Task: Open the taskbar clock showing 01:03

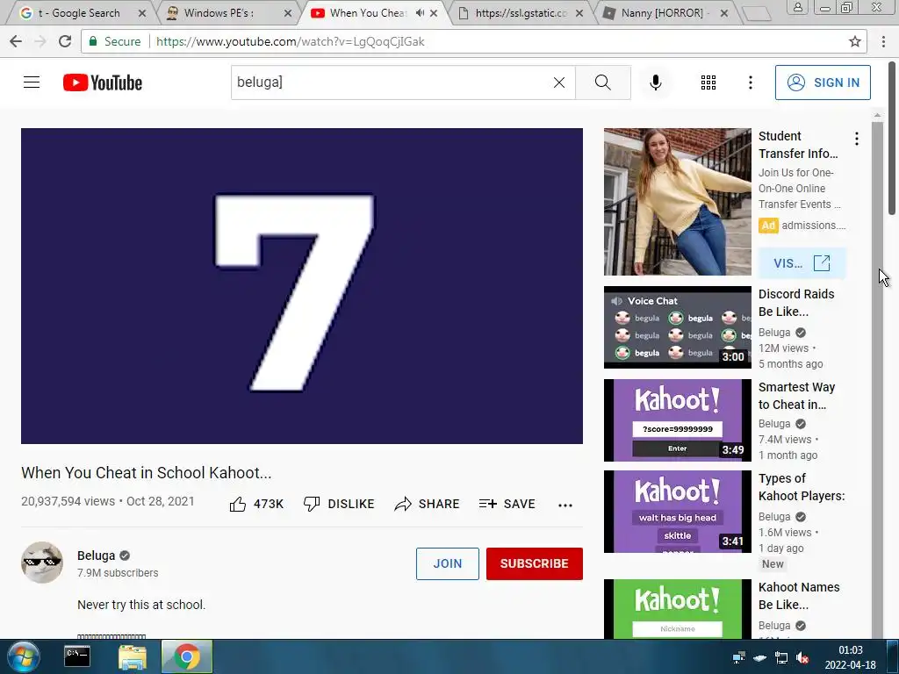Action: click(x=850, y=657)
